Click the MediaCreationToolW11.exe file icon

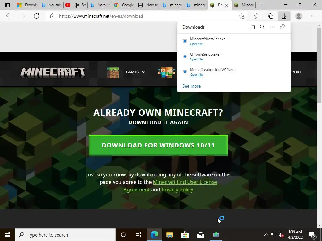click(x=185, y=72)
